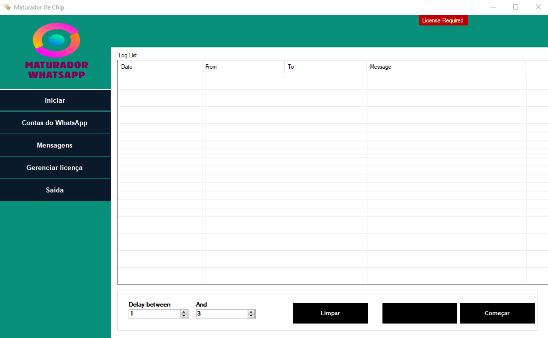Click the License Required badge
Viewport: 548px width, 338px height.
[443, 20]
